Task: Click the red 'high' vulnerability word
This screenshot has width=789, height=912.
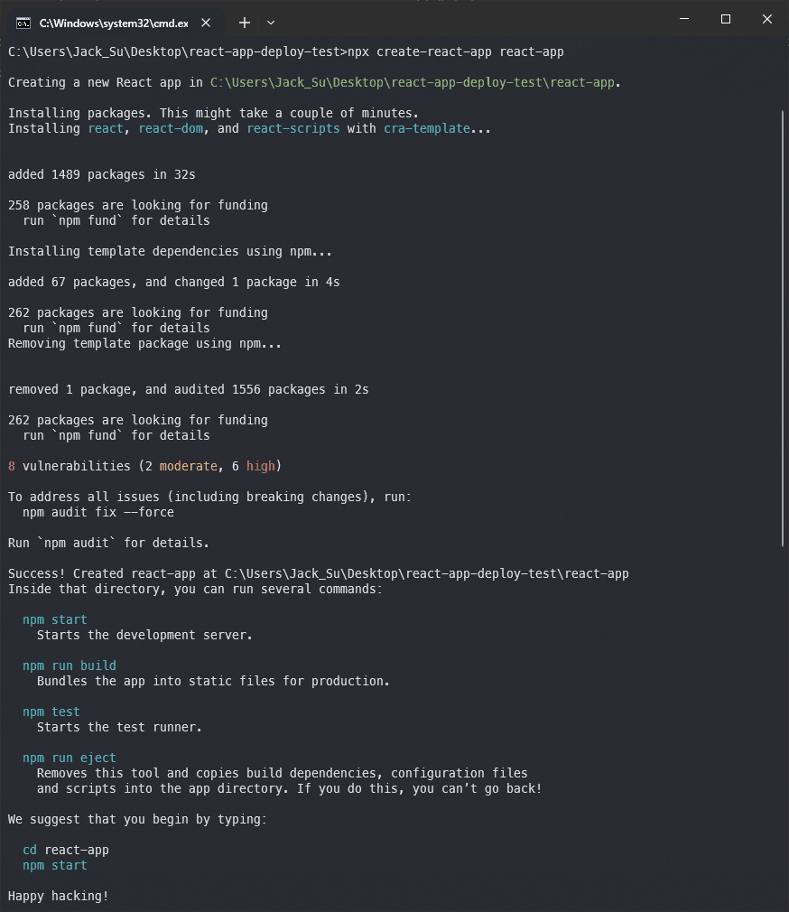Action: point(261,467)
